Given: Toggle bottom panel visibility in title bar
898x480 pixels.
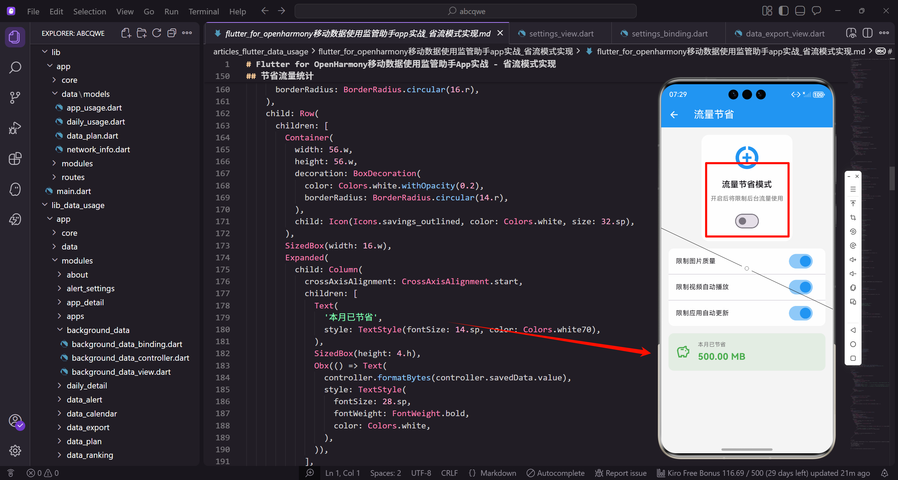Looking at the screenshot, I should (x=800, y=11).
